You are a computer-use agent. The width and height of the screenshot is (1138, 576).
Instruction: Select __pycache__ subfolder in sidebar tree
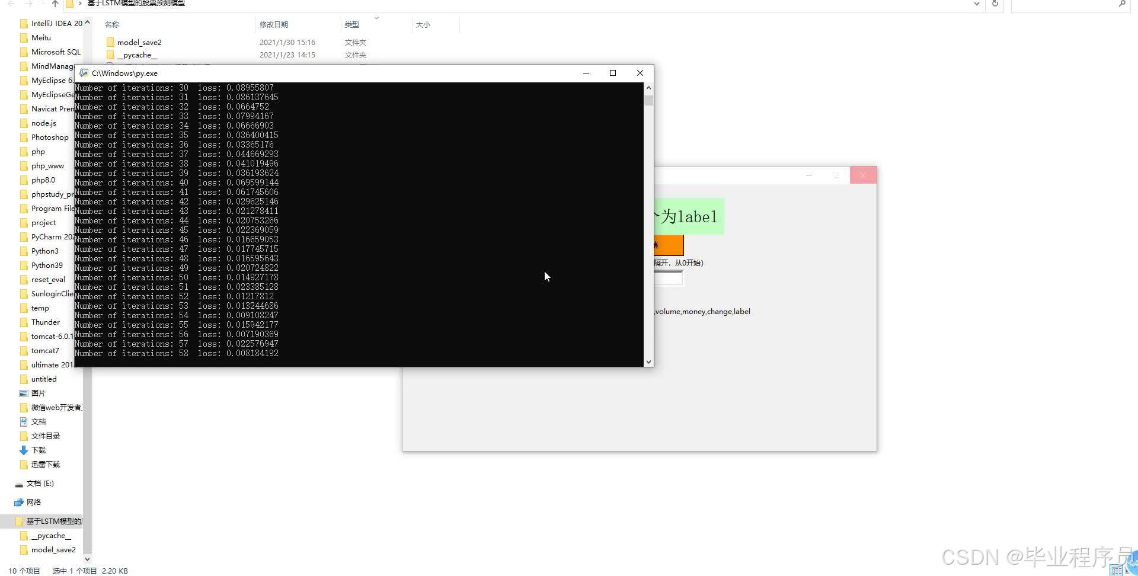click(x=46, y=536)
